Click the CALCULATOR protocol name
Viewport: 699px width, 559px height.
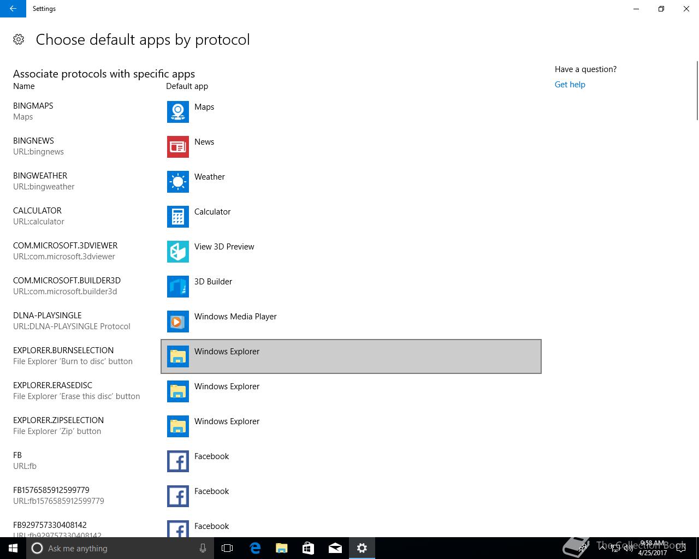tap(37, 211)
